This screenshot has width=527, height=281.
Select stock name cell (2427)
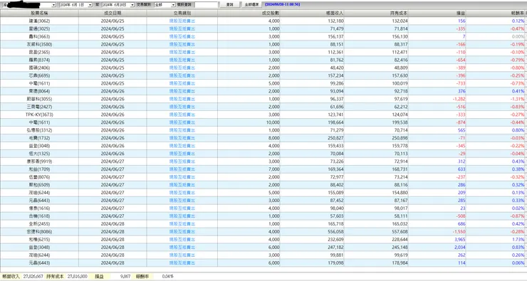[x=39, y=107]
